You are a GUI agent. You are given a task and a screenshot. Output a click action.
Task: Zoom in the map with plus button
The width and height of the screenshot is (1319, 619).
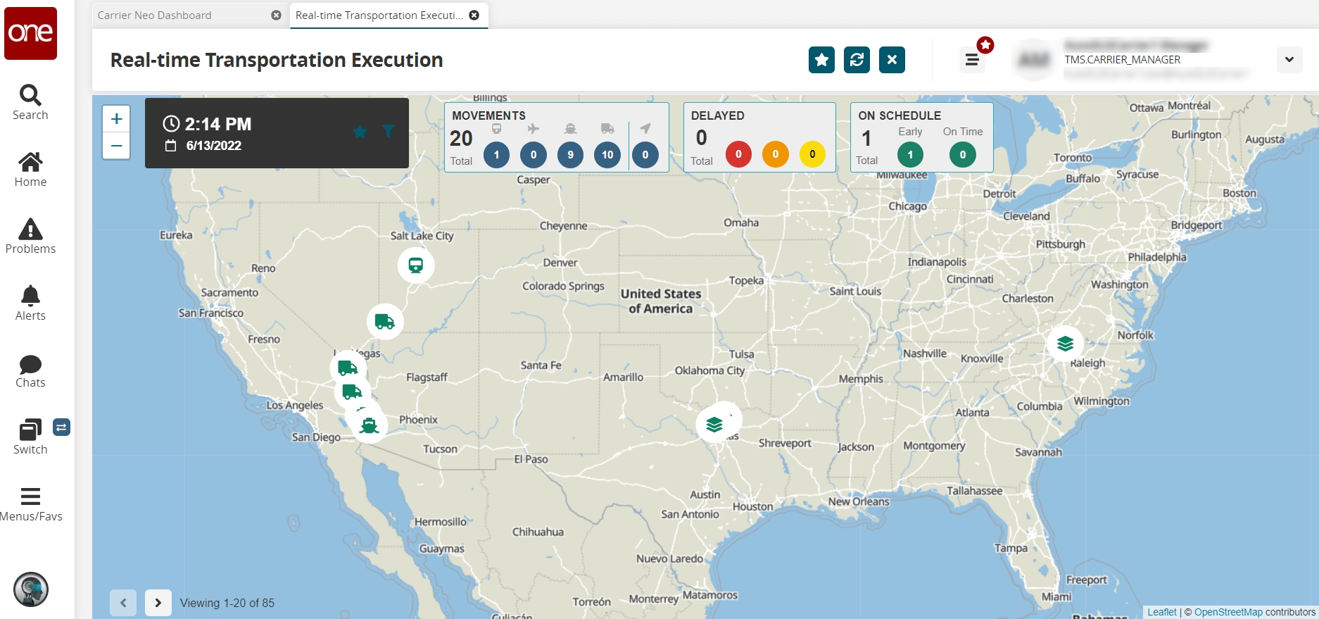click(117, 119)
